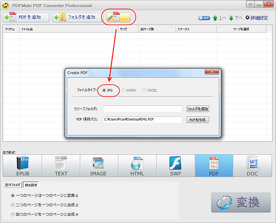Toggle the blue OFF switch

pos(204,18)
